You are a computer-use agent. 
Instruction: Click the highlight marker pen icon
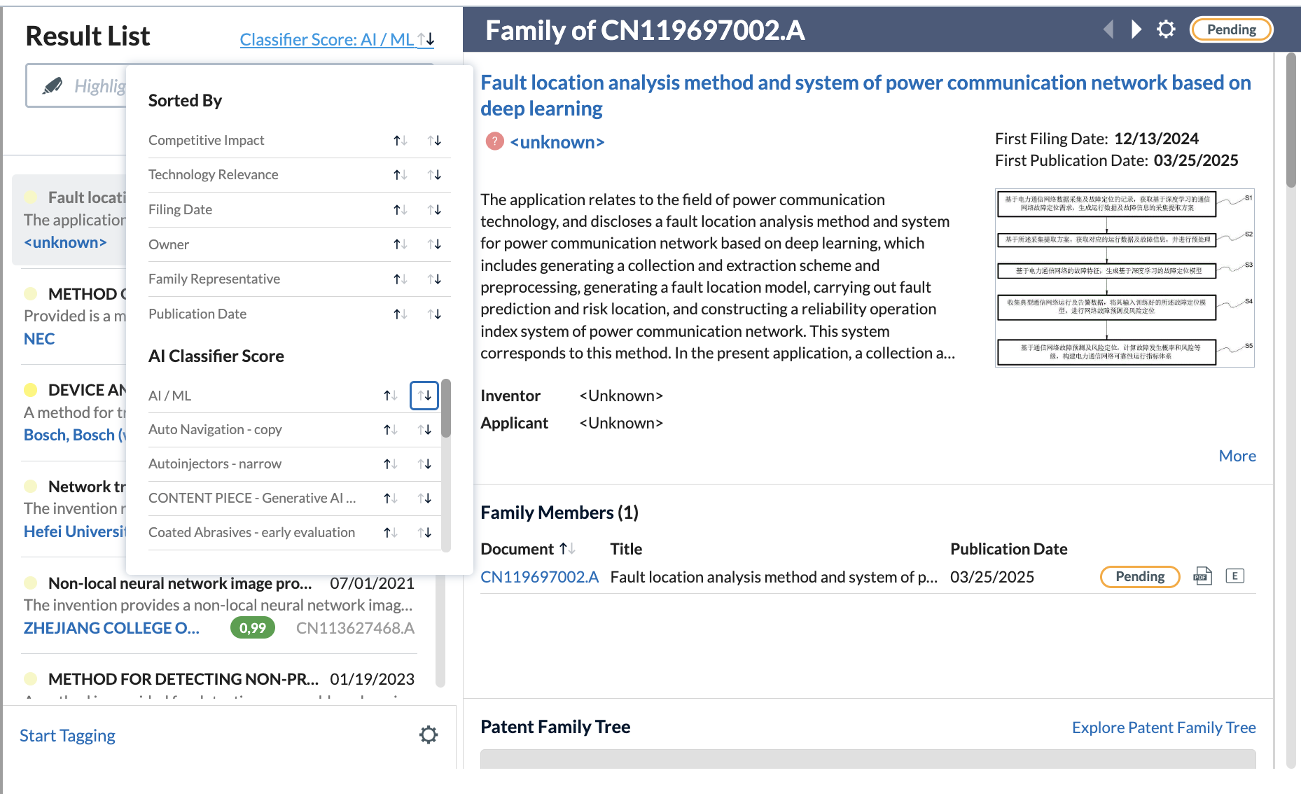[x=53, y=85]
